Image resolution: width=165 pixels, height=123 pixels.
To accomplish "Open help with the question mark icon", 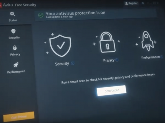I will [x=148, y=3].
